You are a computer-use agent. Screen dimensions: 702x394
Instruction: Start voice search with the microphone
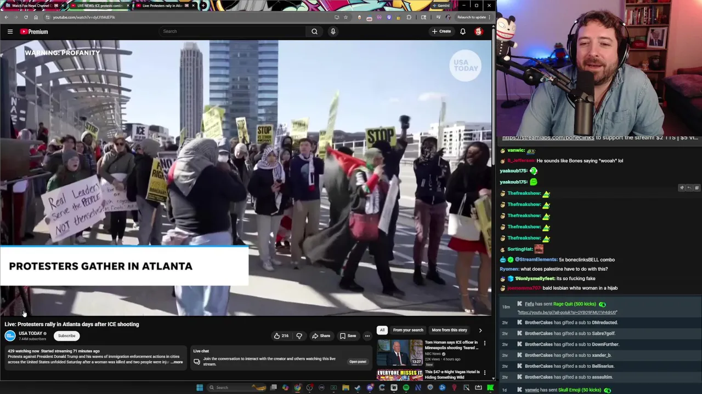tap(333, 32)
